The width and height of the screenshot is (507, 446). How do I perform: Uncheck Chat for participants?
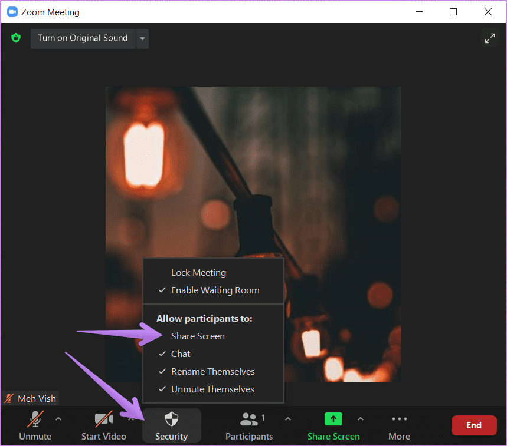coord(181,354)
